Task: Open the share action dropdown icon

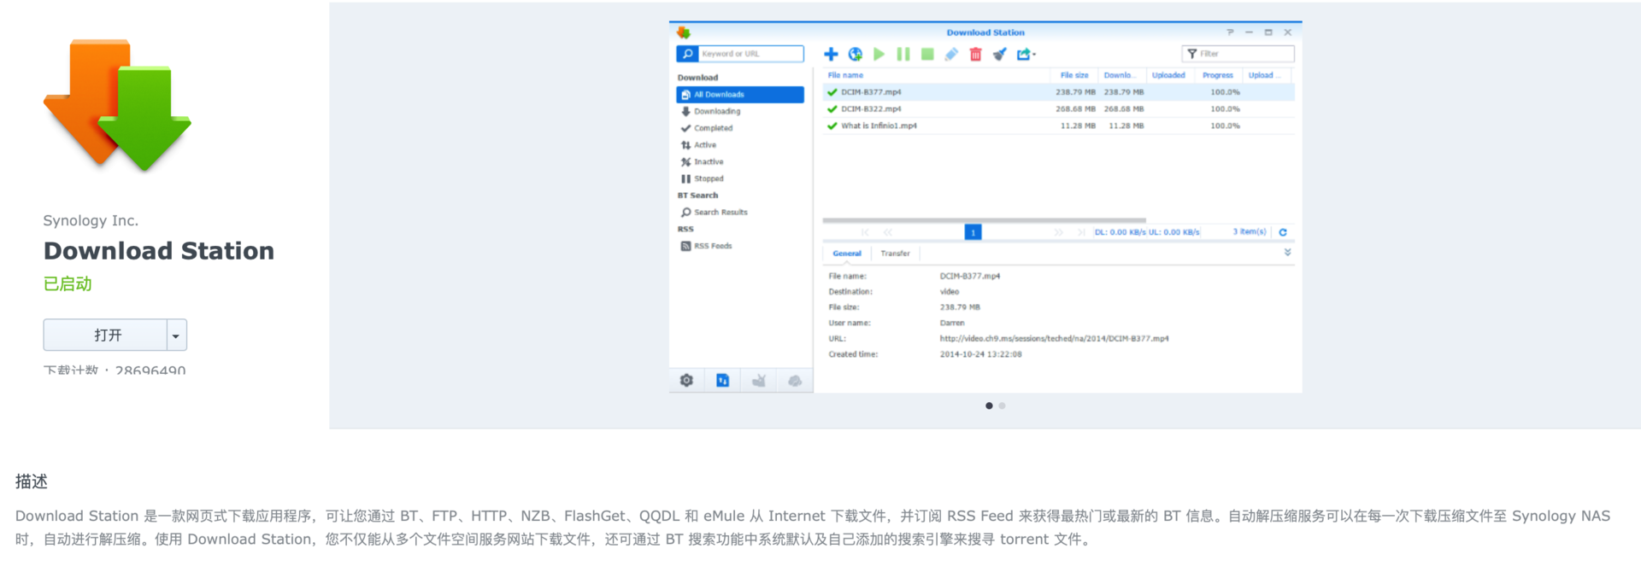Action: click(x=1026, y=54)
